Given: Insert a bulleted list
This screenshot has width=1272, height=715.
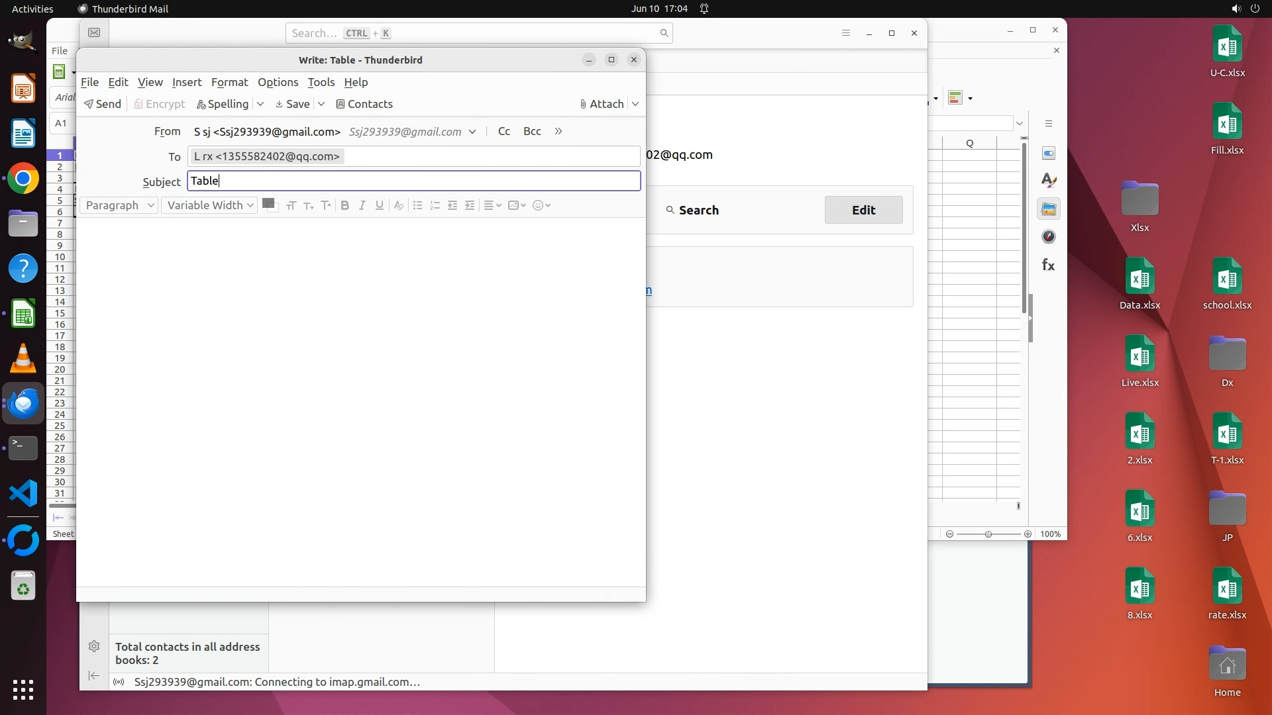Looking at the screenshot, I should click(417, 205).
